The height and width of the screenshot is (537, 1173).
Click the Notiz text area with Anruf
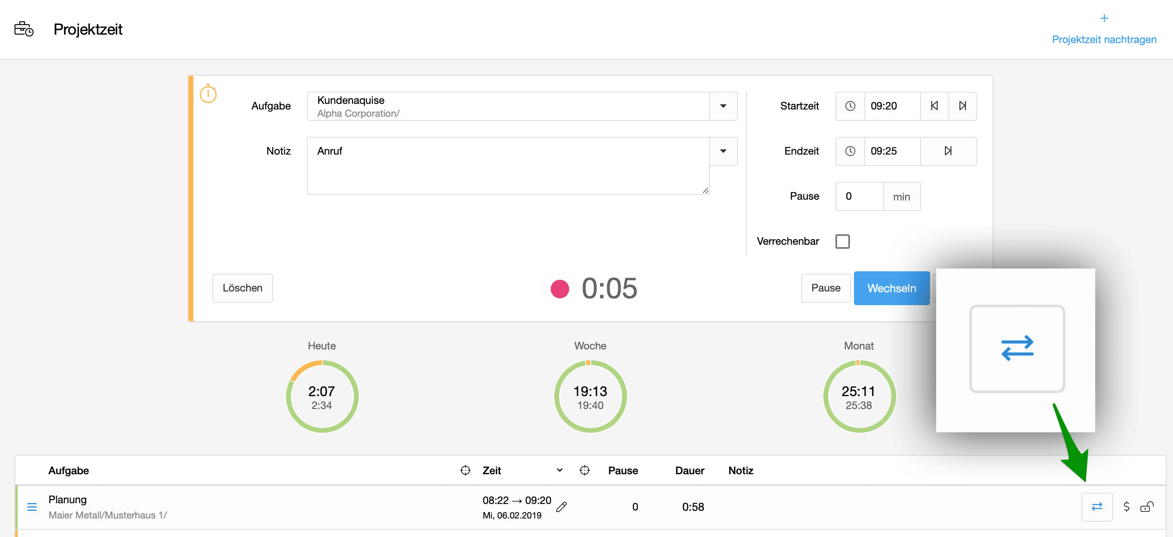(508, 166)
